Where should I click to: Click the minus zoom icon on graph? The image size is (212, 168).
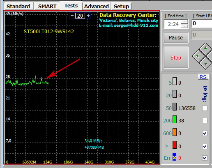pyautogui.click(x=72, y=16)
